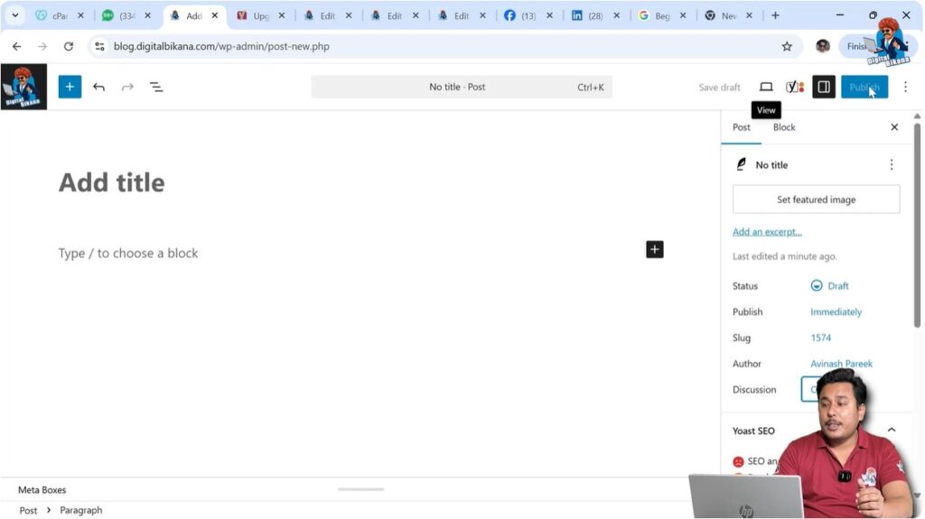Open the Chrome profile avatar
Viewport: 925px width, 519px height.
[822, 46]
